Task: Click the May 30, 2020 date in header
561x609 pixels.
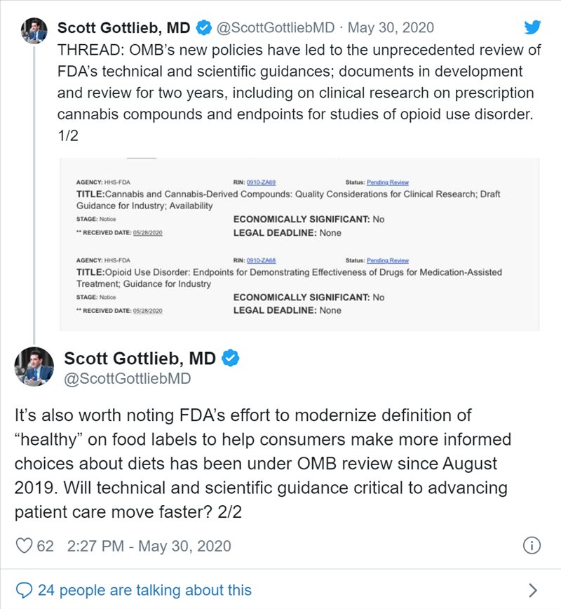Action: [x=391, y=27]
